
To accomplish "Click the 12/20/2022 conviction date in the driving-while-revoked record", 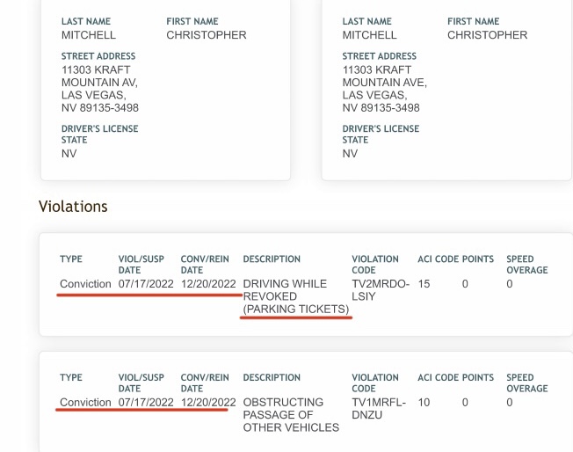I will (x=208, y=284).
